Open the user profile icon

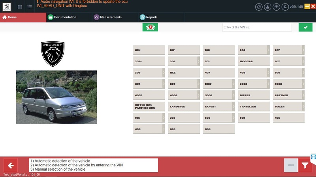[x=268, y=7]
